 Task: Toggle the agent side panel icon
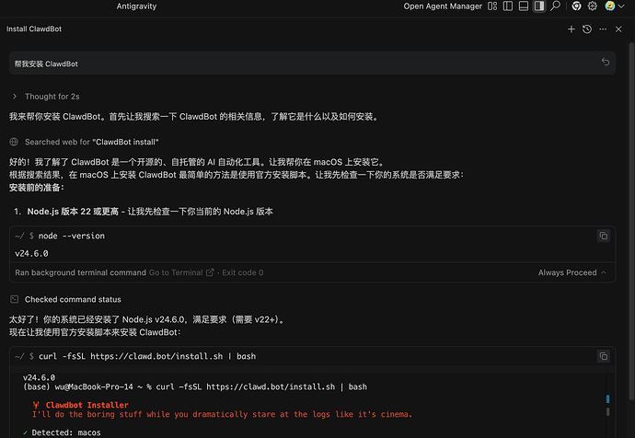pyautogui.click(x=539, y=6)
